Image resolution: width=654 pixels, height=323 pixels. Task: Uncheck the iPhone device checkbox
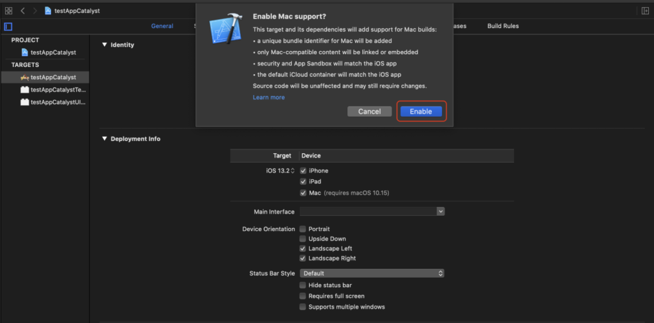[x=303, y=171]
